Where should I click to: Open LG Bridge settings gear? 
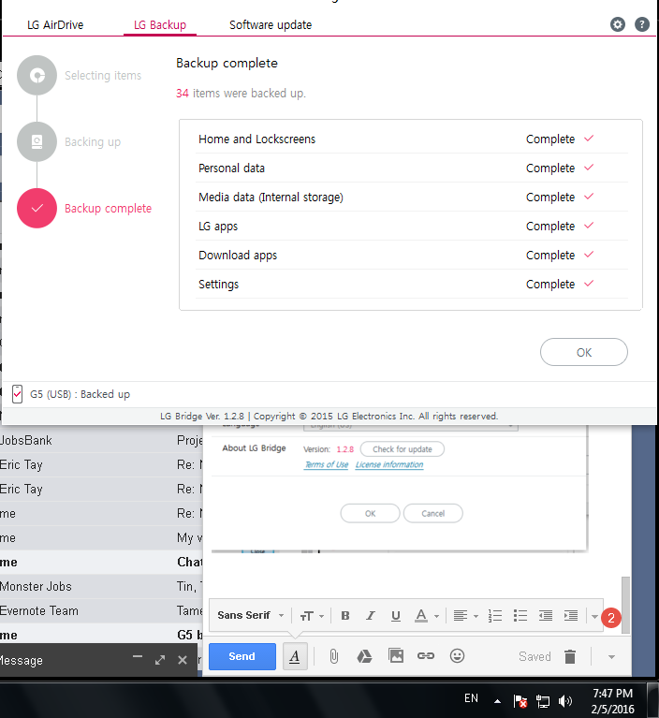tap(617, 24)
